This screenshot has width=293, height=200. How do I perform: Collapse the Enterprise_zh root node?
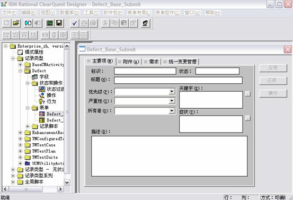pos(6,46)
